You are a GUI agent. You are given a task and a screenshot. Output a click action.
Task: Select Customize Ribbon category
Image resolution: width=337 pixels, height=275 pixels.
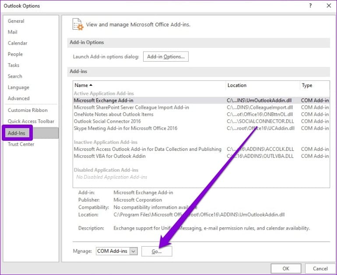[x=28, y=110]
